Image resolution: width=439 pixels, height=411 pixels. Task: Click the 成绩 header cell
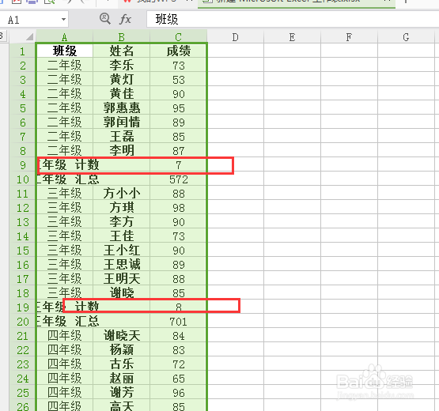[178, 51]
